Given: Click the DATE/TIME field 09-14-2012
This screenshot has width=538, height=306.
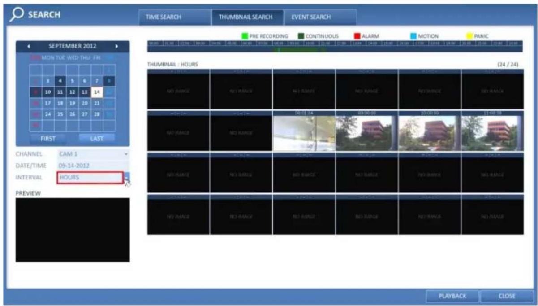Looking at the screenshot, I should (93, 166).
